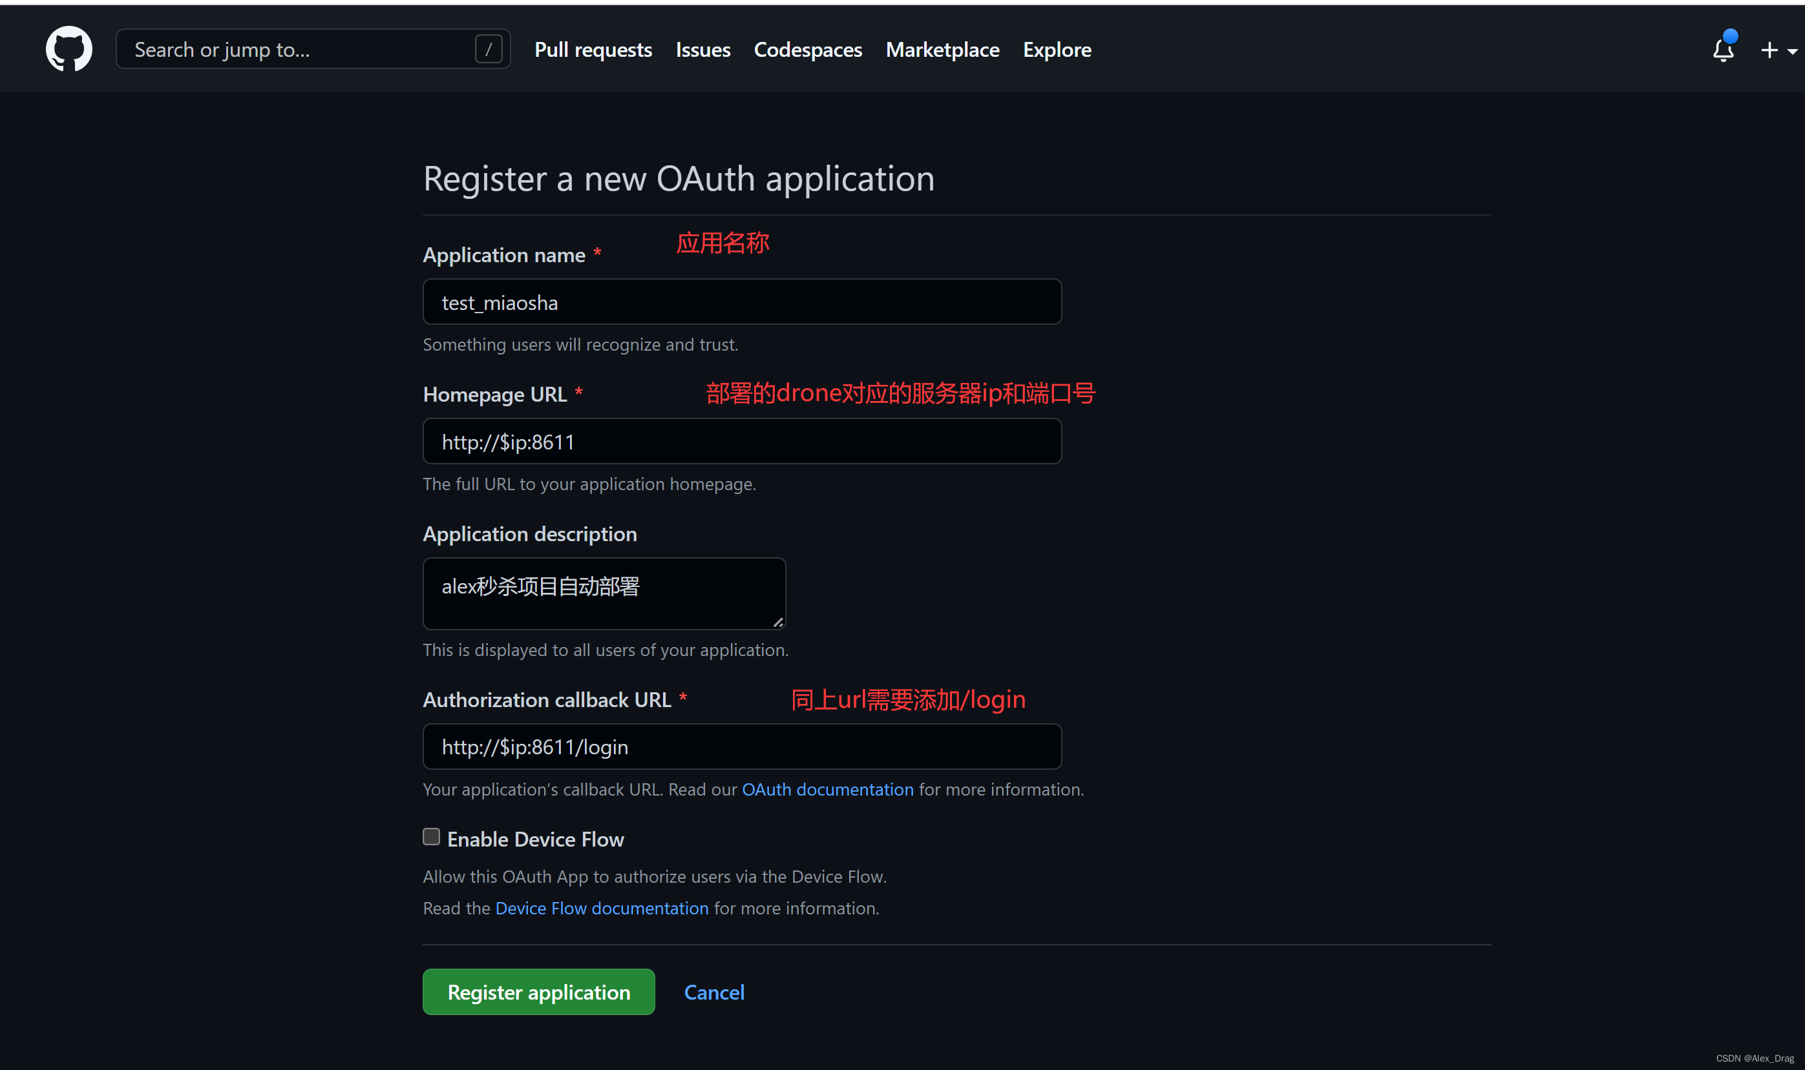The image size is (1805, 1070).
Task: Click 'Something users will recognize and trust.' text
Action: 580,345
